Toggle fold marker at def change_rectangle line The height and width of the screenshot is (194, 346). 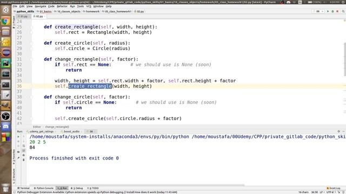click(31, 59)
